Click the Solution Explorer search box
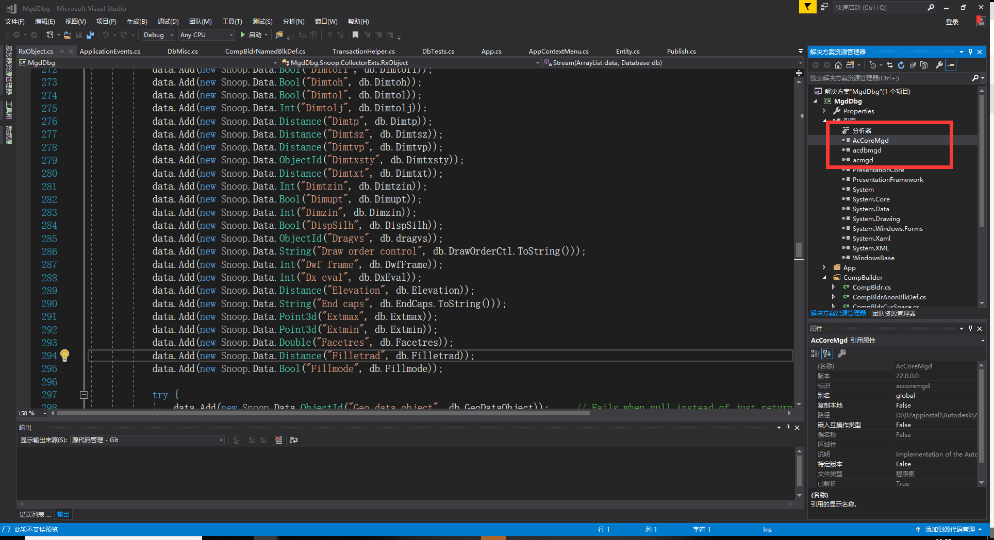 [x=889, y=78]
